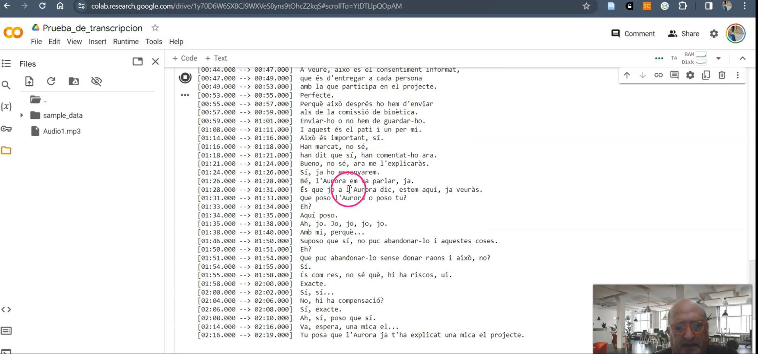Open the Runtime menu

(x=126, y=41)
